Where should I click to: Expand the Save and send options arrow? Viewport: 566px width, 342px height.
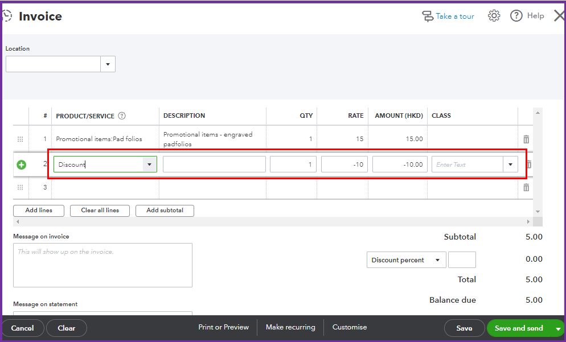coord(558,328)
